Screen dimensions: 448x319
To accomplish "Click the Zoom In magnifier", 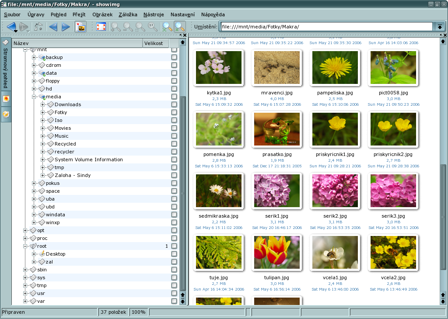I will tap(115, 27).
